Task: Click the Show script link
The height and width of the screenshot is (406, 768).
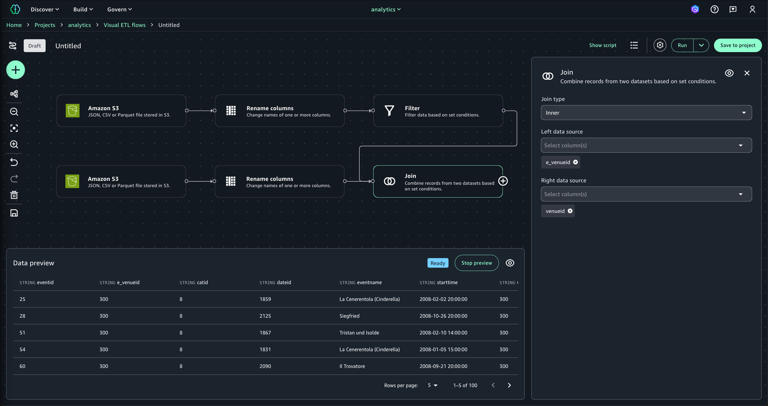Action: [602, 45]
